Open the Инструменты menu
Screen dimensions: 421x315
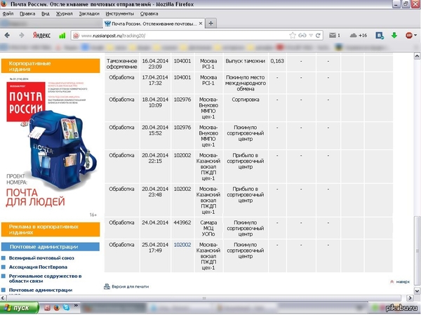[x=120, y=13]
